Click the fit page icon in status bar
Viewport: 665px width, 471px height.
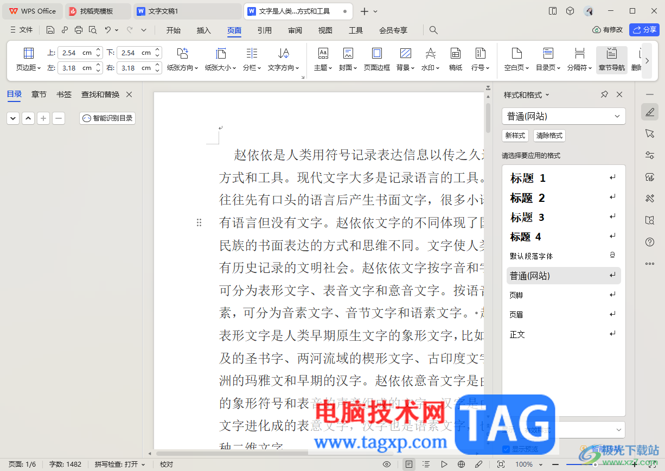[501, 464]
